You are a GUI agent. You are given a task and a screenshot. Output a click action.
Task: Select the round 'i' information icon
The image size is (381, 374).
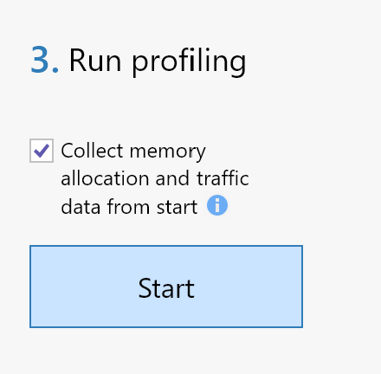[x=217, y=205]
